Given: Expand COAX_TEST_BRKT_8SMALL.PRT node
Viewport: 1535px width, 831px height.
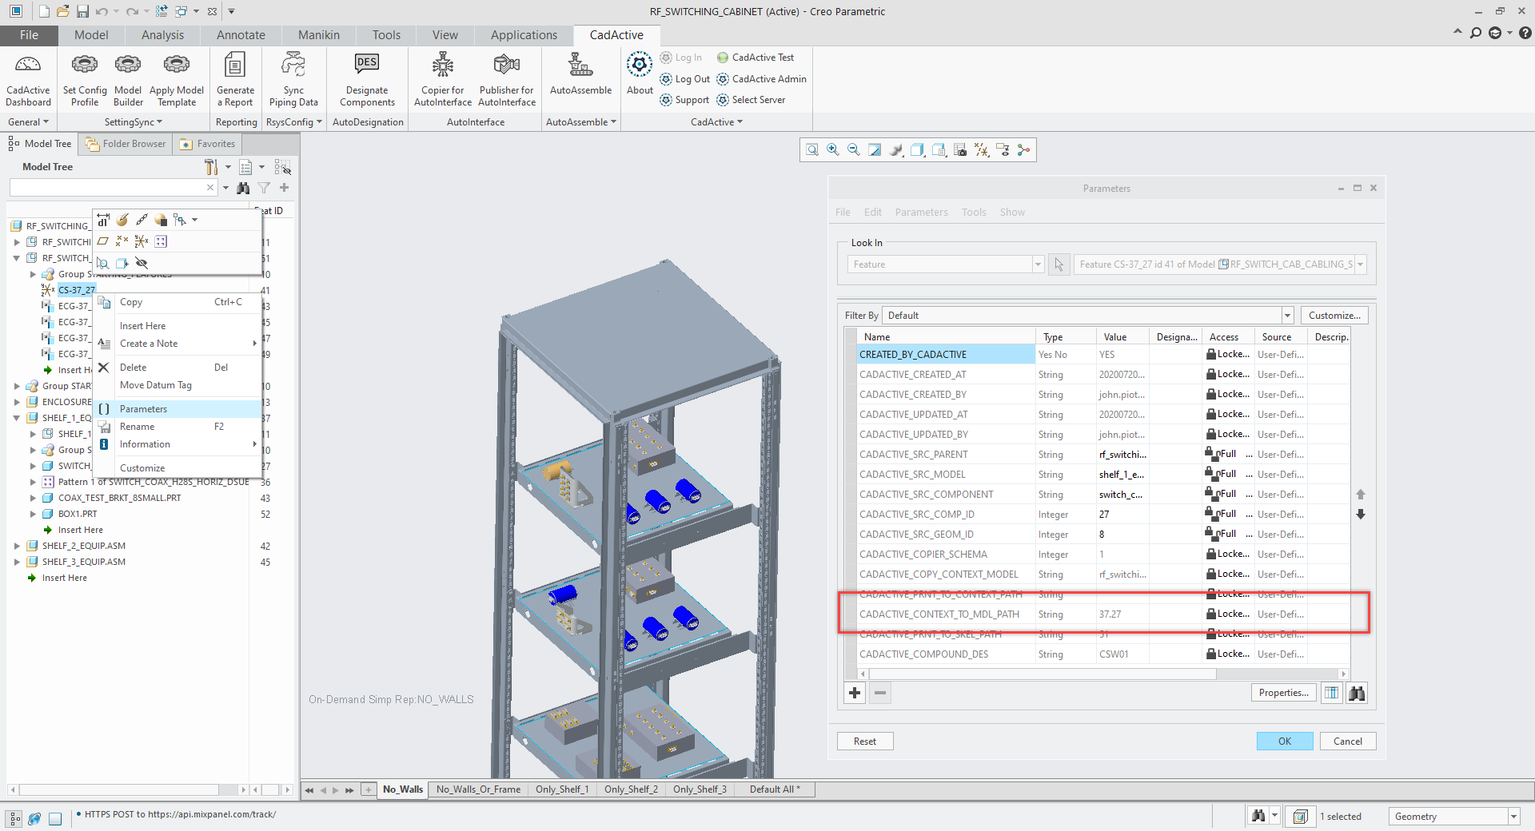Looking at the screenshot, I should (x=33, y=498).
